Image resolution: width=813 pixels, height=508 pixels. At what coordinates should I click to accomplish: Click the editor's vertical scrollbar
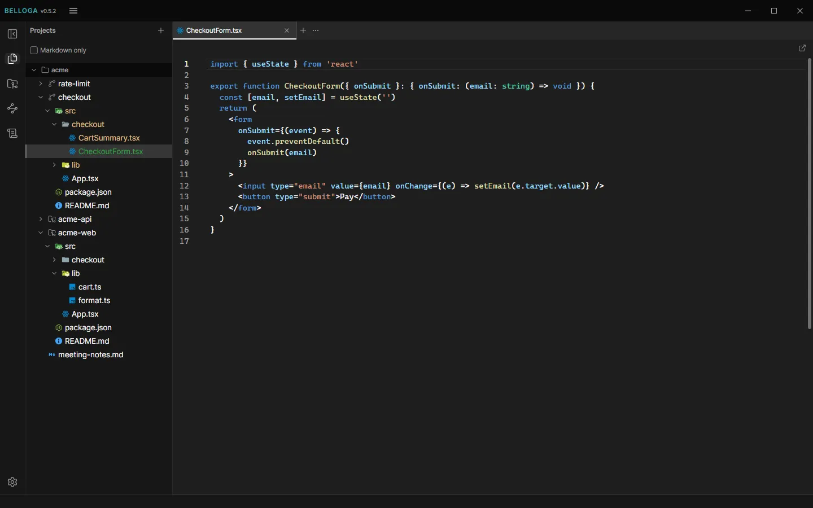(810, 193)
